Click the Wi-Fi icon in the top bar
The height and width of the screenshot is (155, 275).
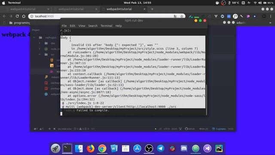255,3
